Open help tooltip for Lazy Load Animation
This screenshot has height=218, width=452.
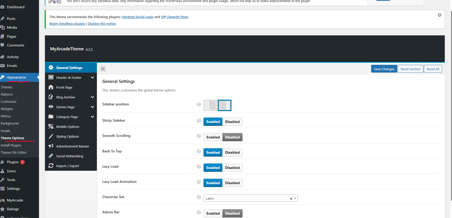[x=199, y=182]
